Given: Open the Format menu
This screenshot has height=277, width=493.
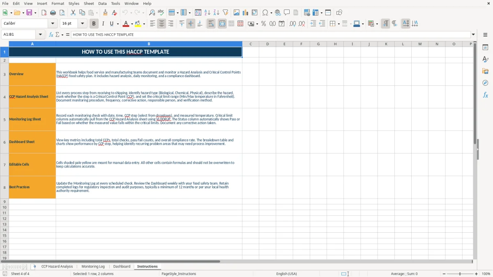Looking at the screenshot, I should point(58,3).
